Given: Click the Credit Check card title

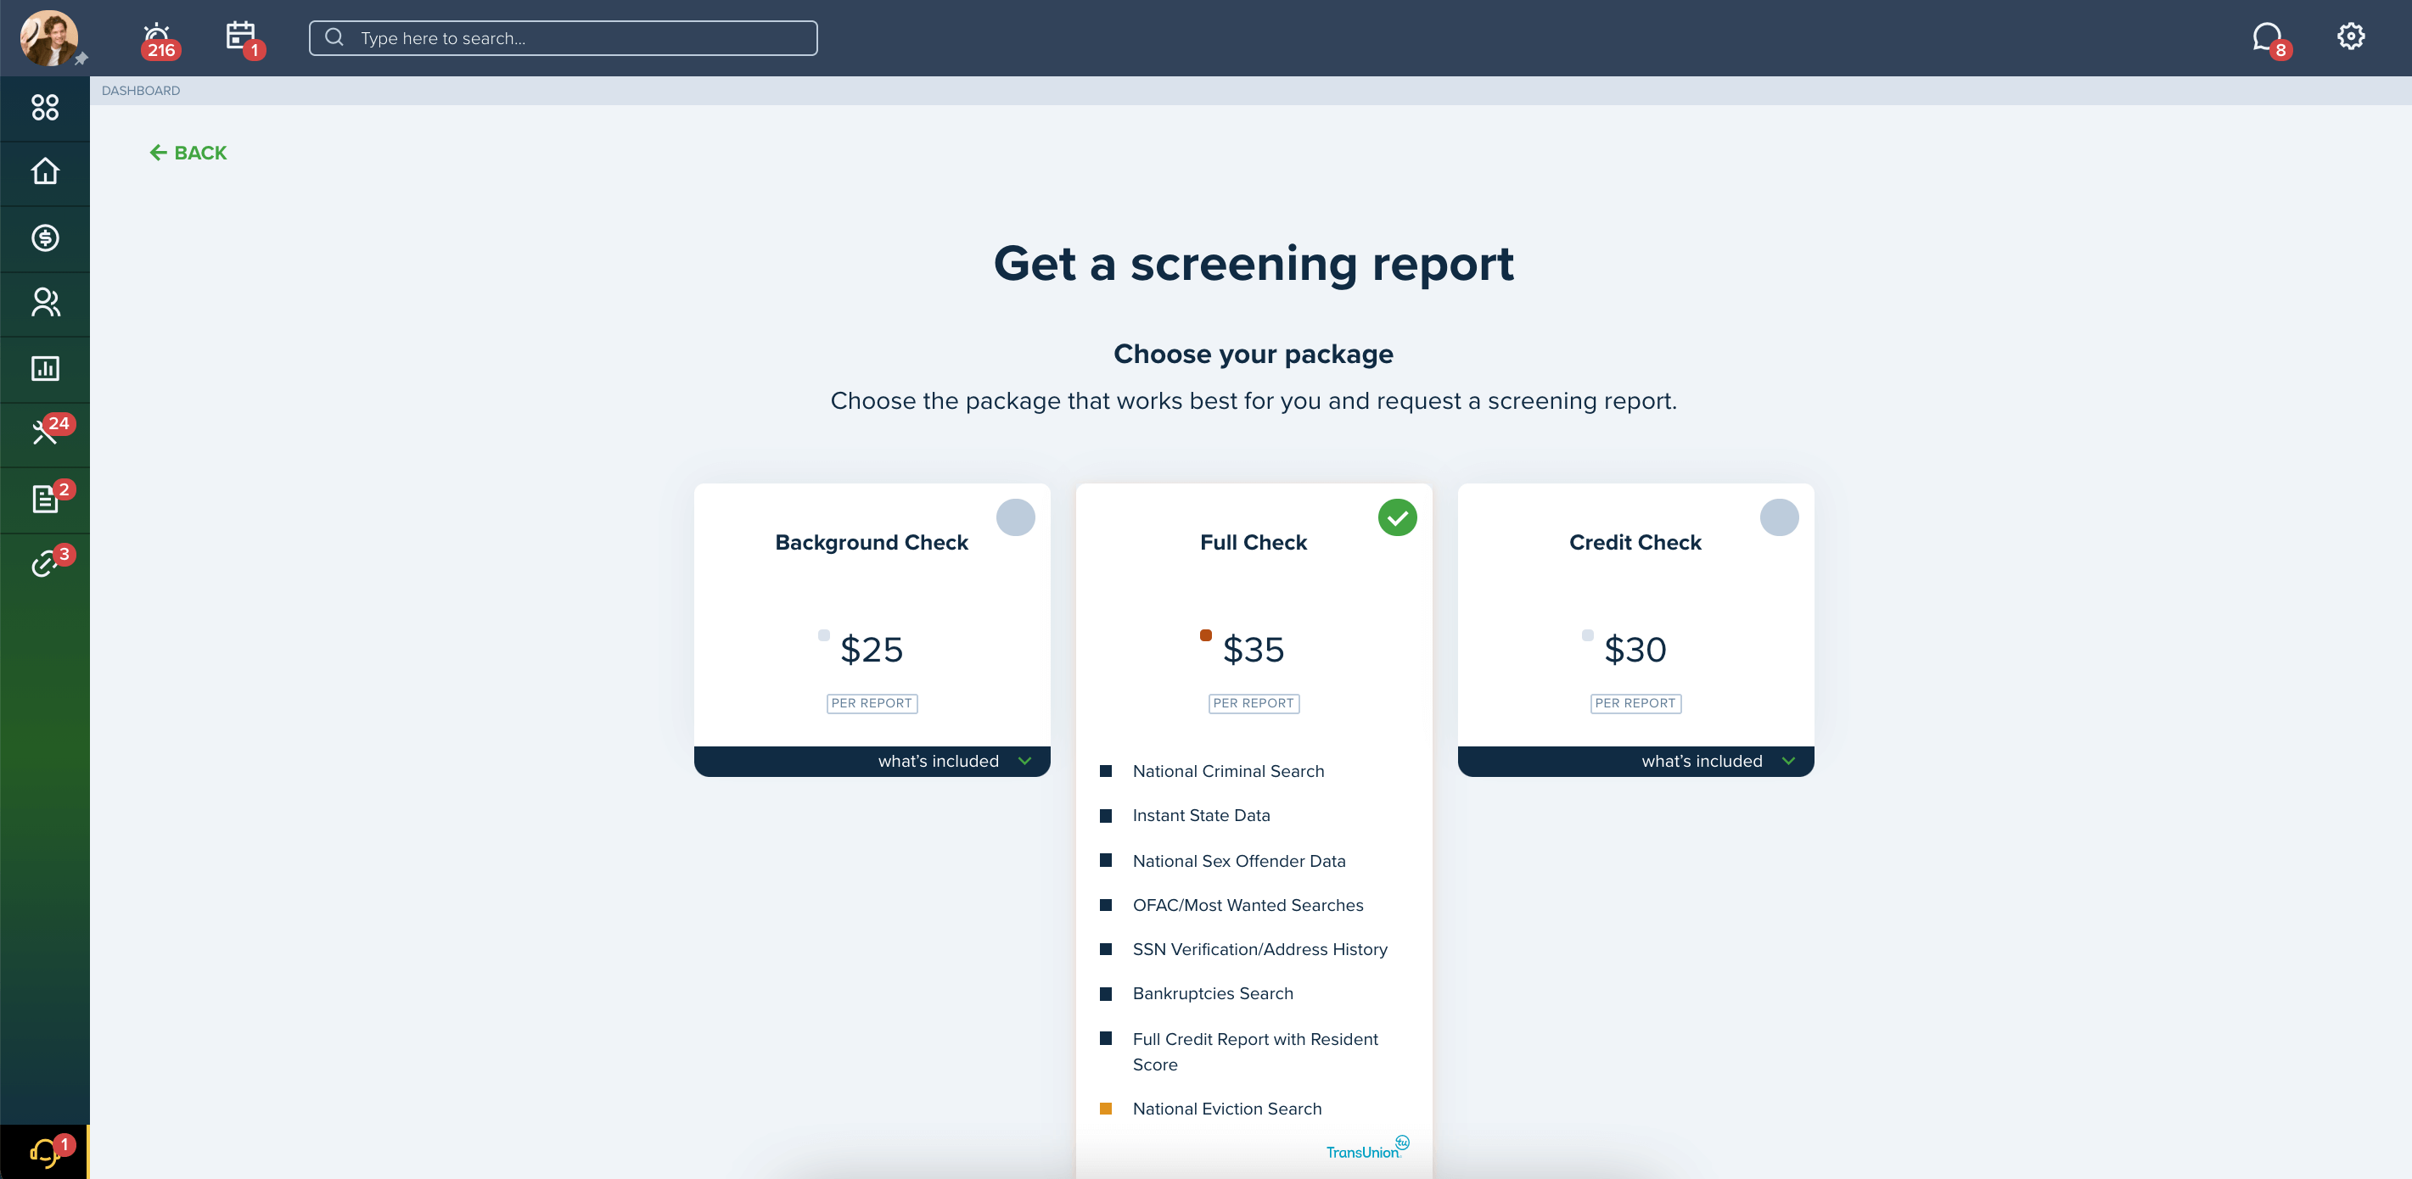Looking at the screenshot, I should [x=1635, y=543].
